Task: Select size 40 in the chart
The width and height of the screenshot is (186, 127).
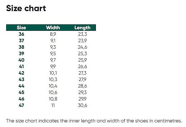Action: [21, 60]
